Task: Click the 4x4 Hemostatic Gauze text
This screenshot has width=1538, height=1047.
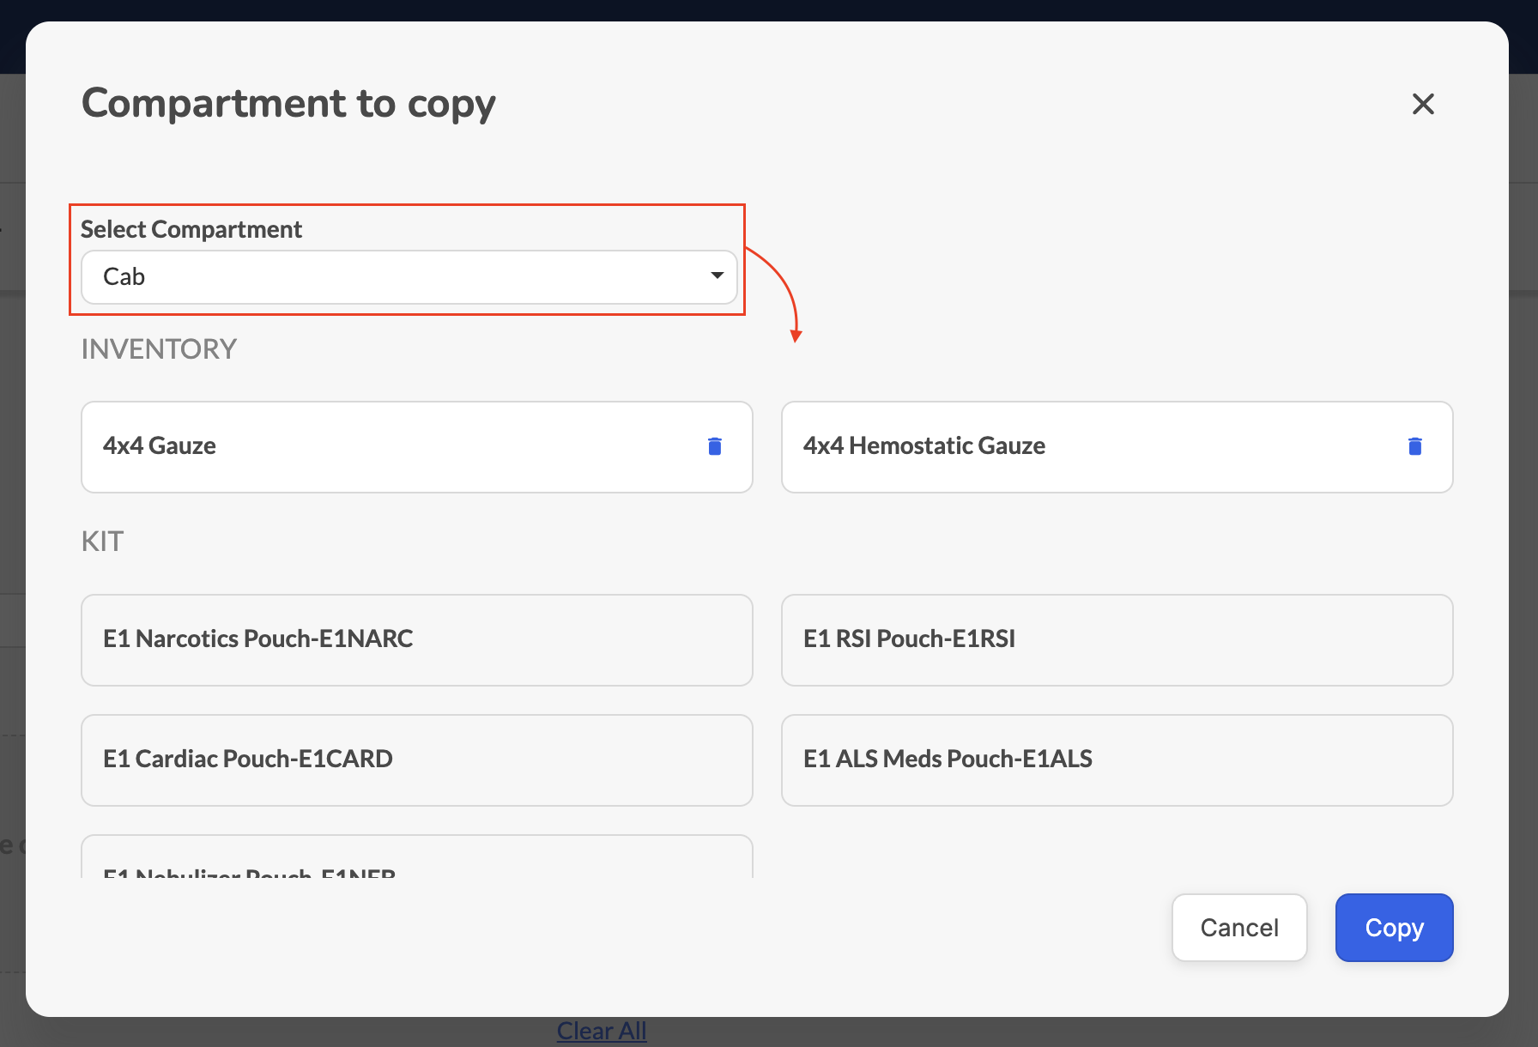Action: (x=924, y=445)
